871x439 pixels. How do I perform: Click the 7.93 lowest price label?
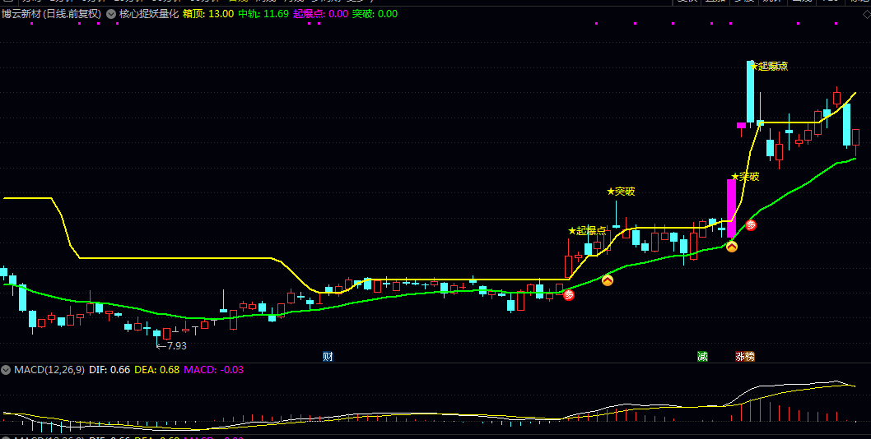point(174,345)
